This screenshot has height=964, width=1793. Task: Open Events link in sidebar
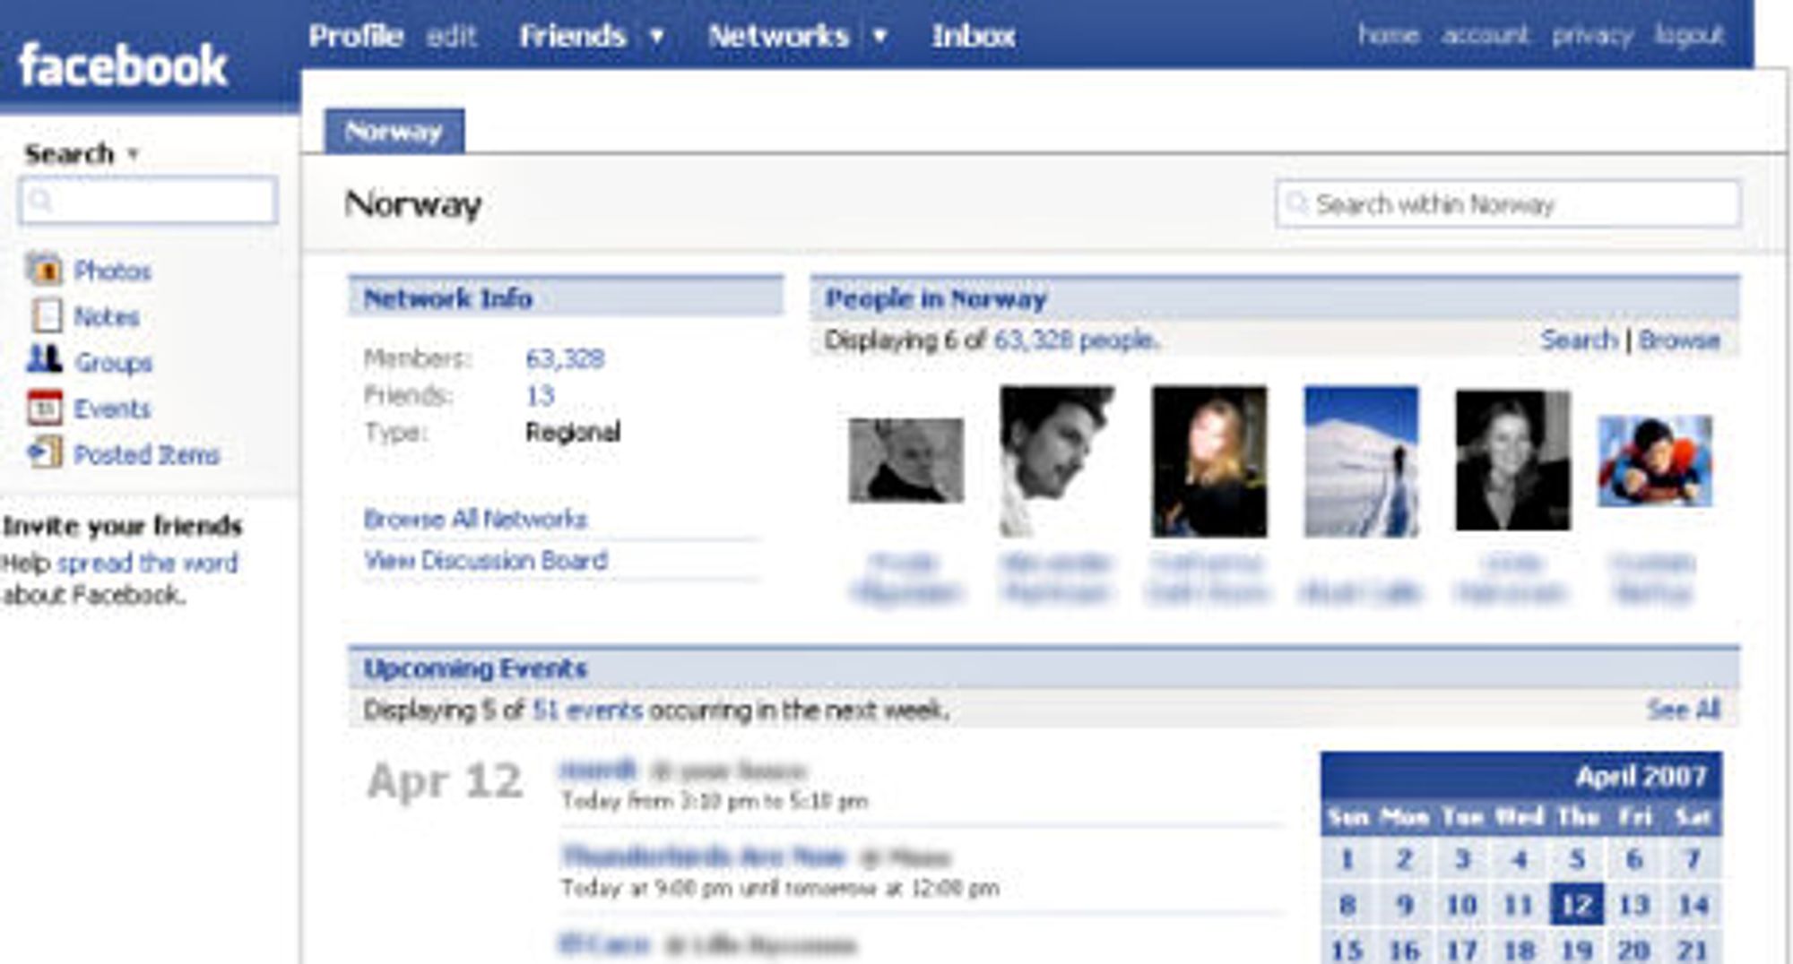click(112, 409)
